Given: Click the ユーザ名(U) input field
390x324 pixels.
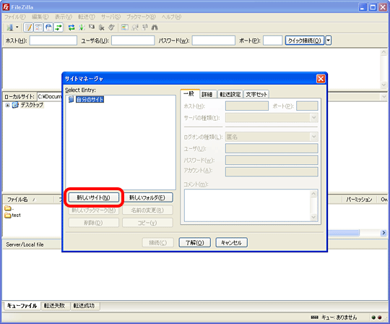Looking at the screenshot, I should tap(133, 40).
